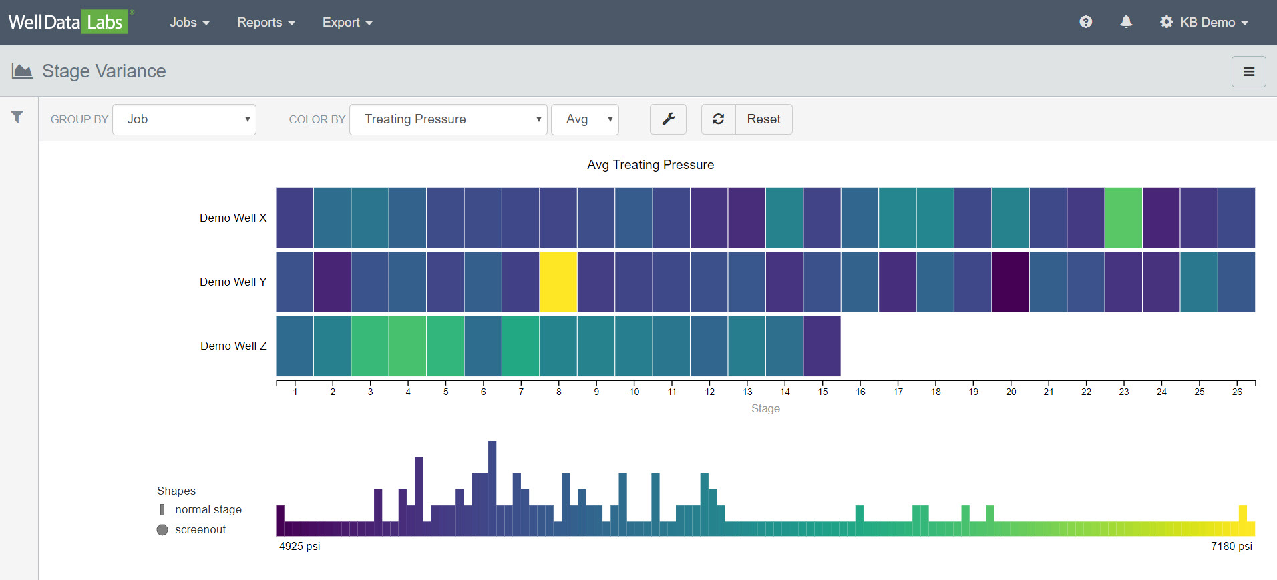
Task: Open the Jobs menu
Action: click(189, 23)
